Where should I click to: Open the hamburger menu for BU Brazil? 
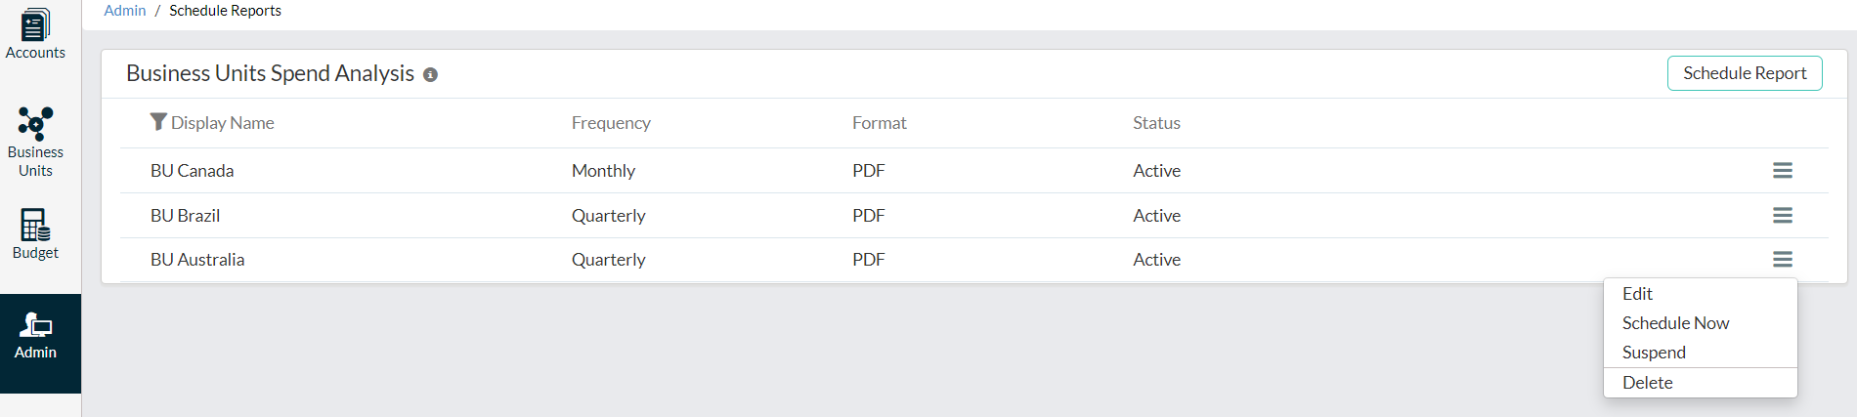click(x=1782, y=216)
